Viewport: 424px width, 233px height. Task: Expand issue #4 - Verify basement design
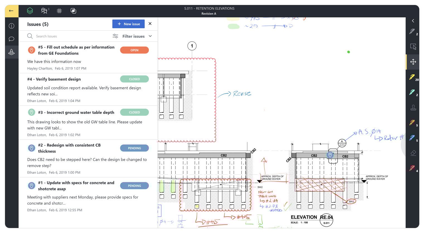(x=54, y=79)
